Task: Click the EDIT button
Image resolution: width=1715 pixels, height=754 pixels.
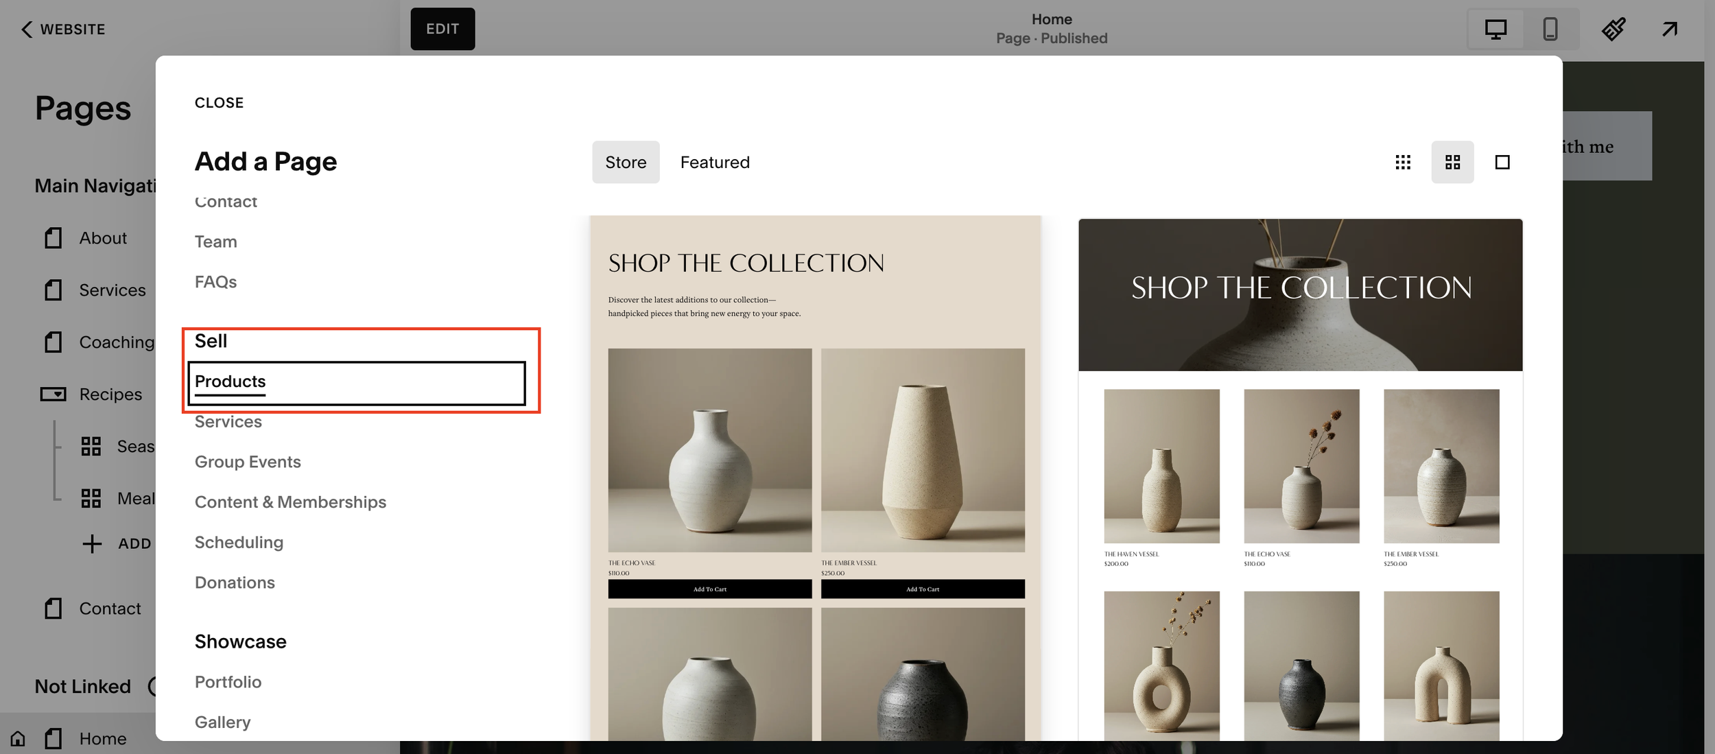Action: tap(442, 29)
